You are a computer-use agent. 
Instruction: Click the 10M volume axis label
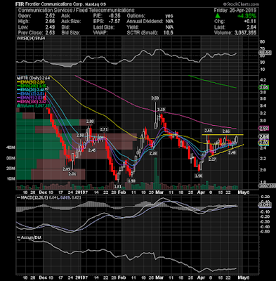coord(11,178)
